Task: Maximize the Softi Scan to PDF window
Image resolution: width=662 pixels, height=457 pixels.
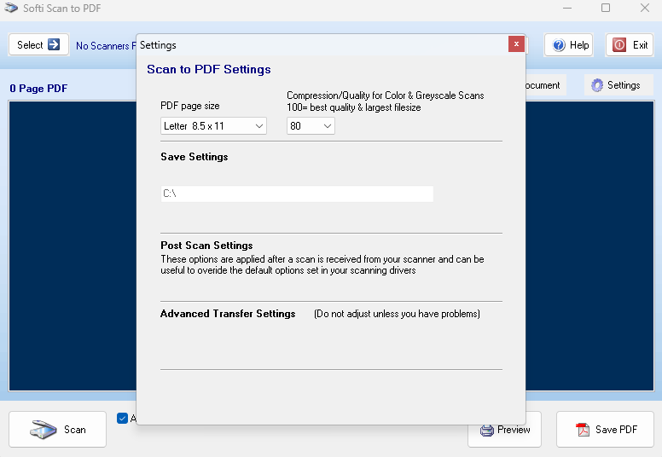Action: 606,8
